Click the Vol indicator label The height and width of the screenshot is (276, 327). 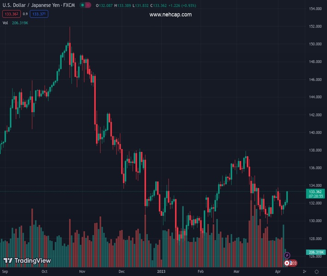pos(5,23)
